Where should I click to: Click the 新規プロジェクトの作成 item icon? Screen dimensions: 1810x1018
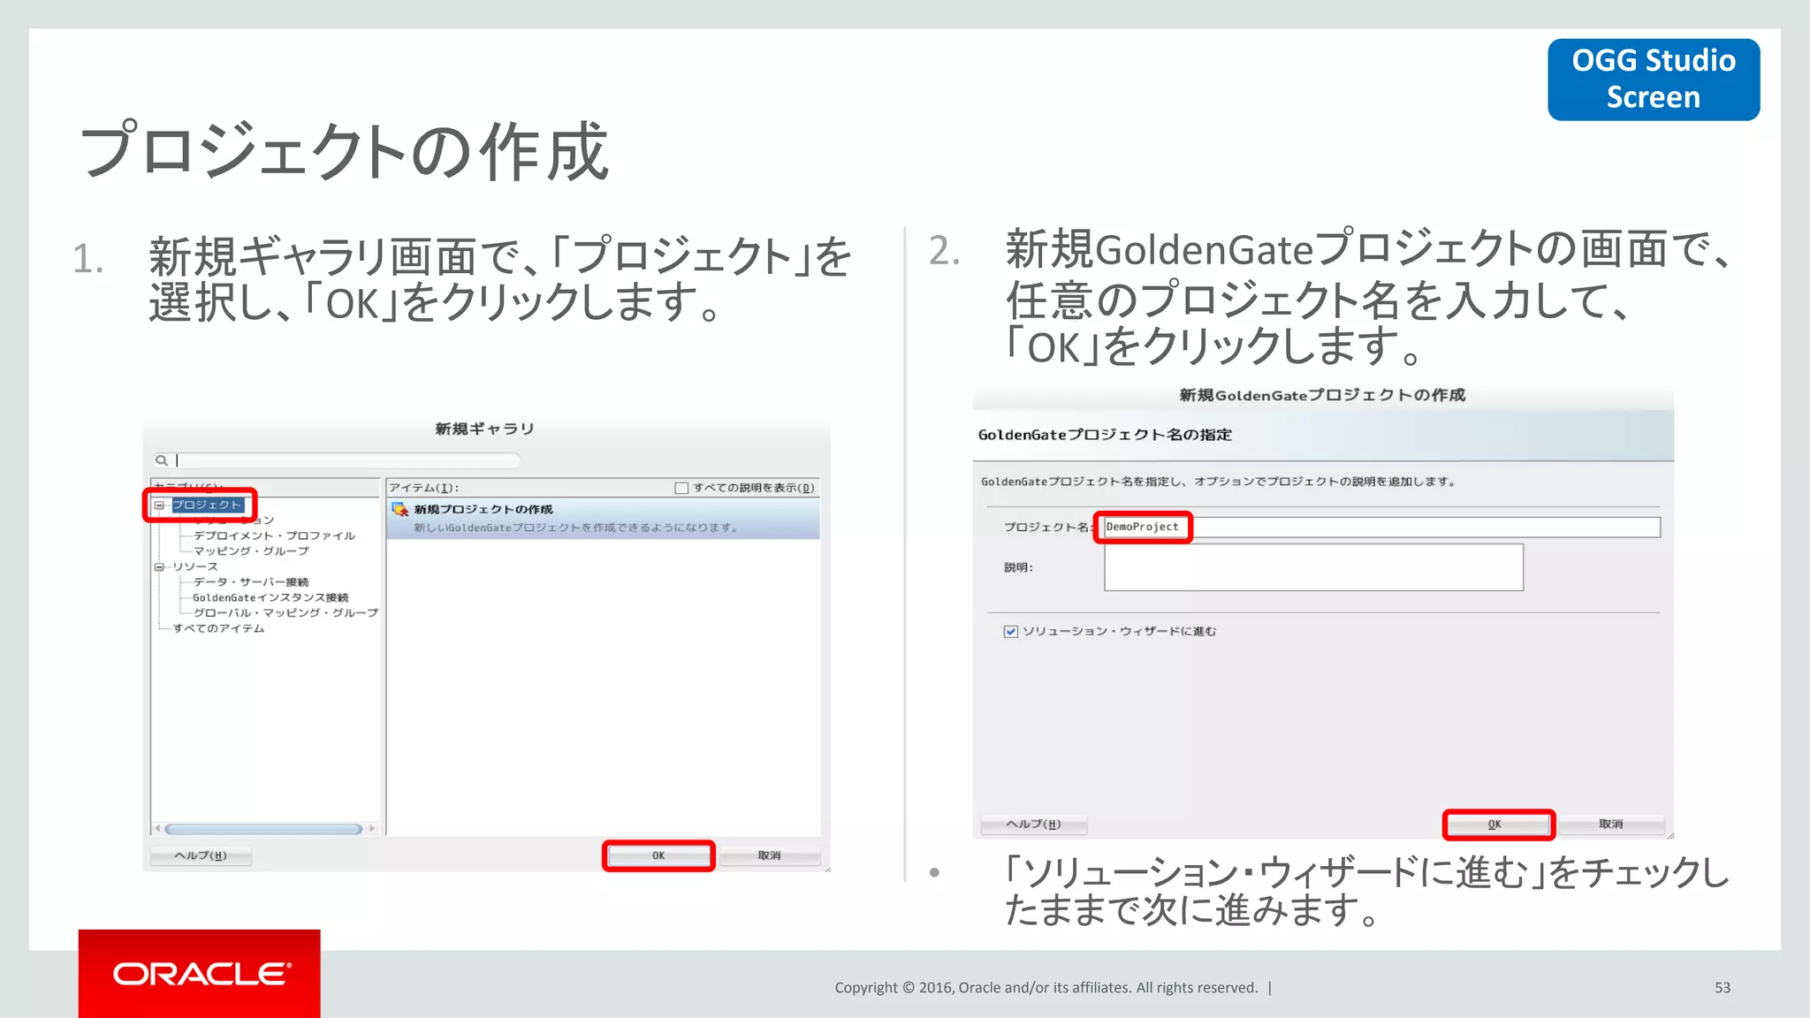click(x=400, y=510)
